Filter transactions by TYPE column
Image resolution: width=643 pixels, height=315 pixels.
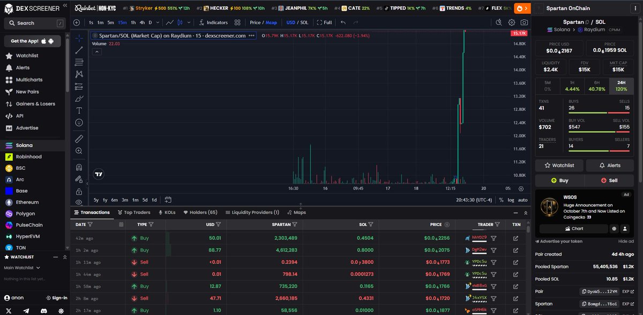pyautogui.click(x=151, y=224)
